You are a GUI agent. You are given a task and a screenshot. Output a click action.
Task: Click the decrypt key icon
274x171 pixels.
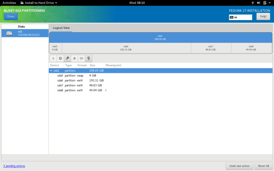point(81,58)
